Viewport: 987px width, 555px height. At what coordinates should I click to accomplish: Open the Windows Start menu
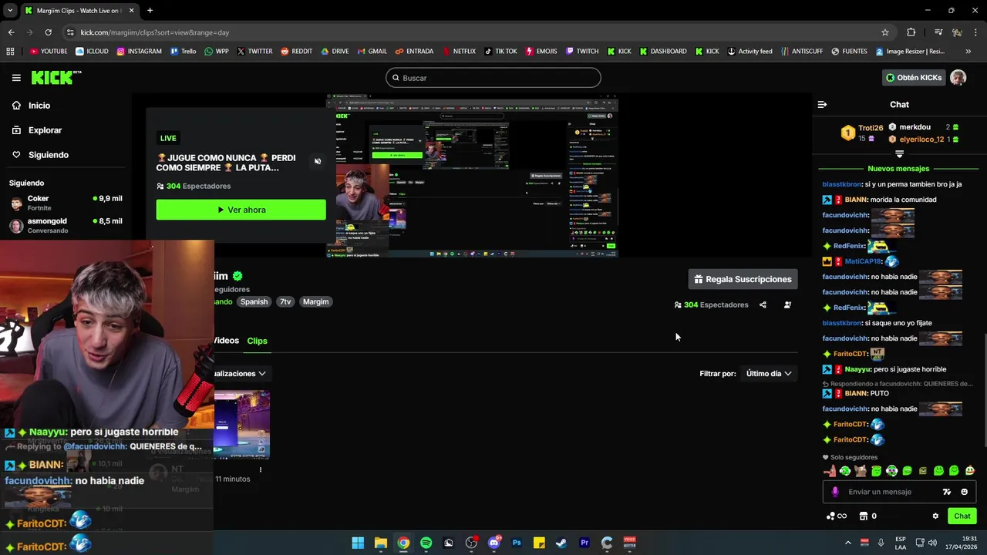click(358, 543)
